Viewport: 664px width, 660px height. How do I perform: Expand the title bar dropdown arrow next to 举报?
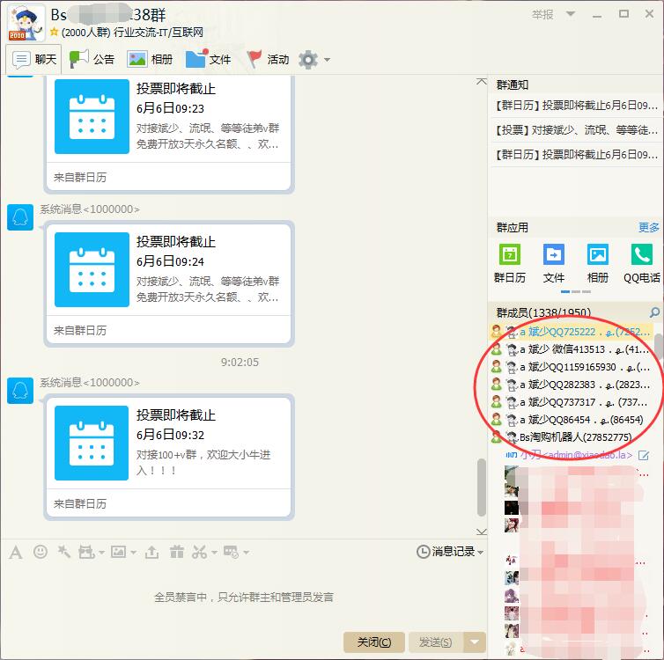[571, 15]
